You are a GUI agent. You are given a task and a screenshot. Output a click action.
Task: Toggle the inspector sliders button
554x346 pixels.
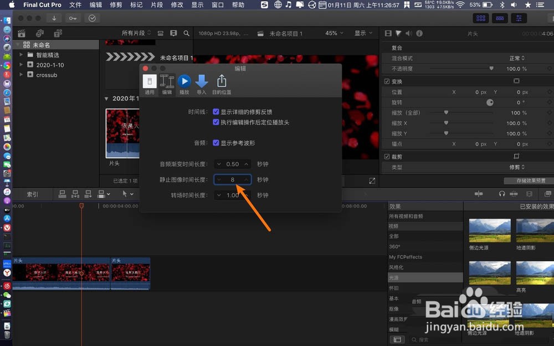click(x=519, y=18)
